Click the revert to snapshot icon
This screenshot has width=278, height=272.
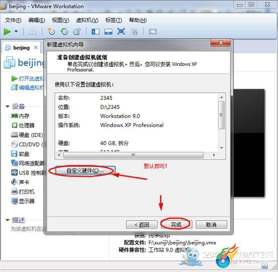64,32
